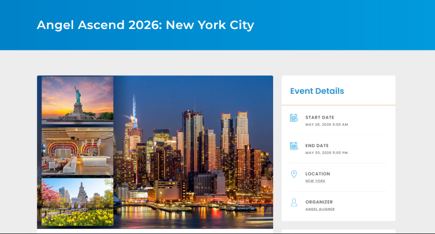
Task: Click the Organizer person icon
Action: (294, 202)
